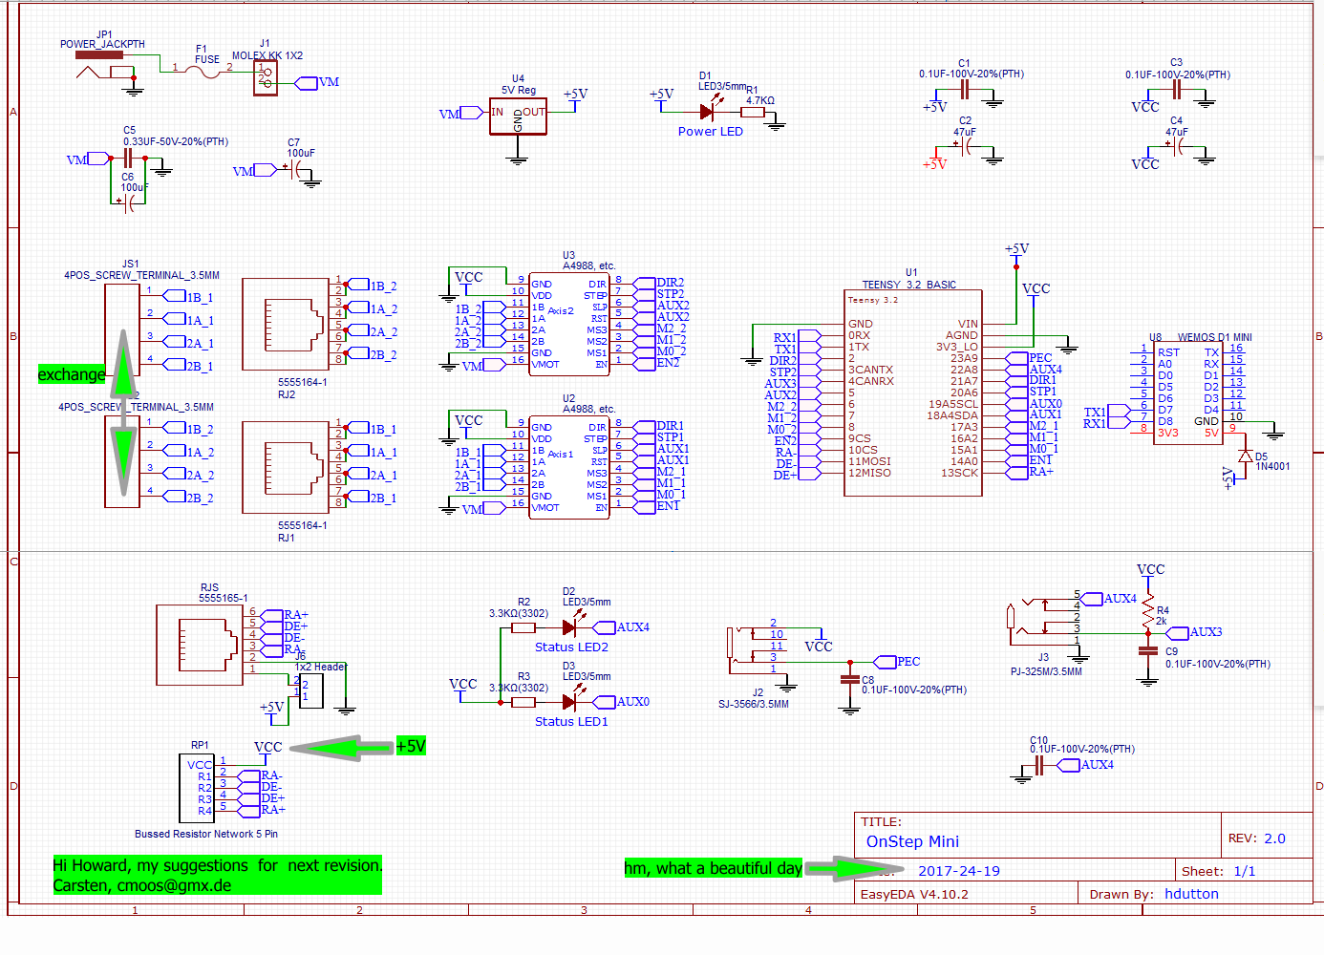Select the J1 MOLEX KK 1X2 connector
The width and height of the screenshot is (1324, 955).
(266, 78)
